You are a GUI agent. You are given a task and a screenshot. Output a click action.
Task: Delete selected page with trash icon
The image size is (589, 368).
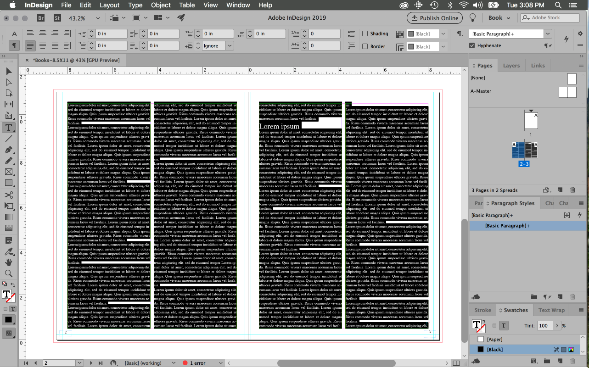[572, 190]
